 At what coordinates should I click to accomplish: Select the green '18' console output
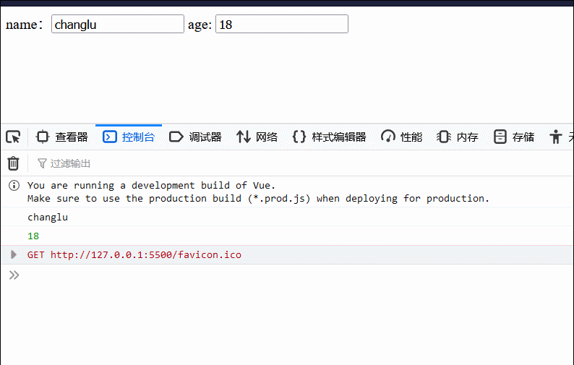click(x=33, y=236)
